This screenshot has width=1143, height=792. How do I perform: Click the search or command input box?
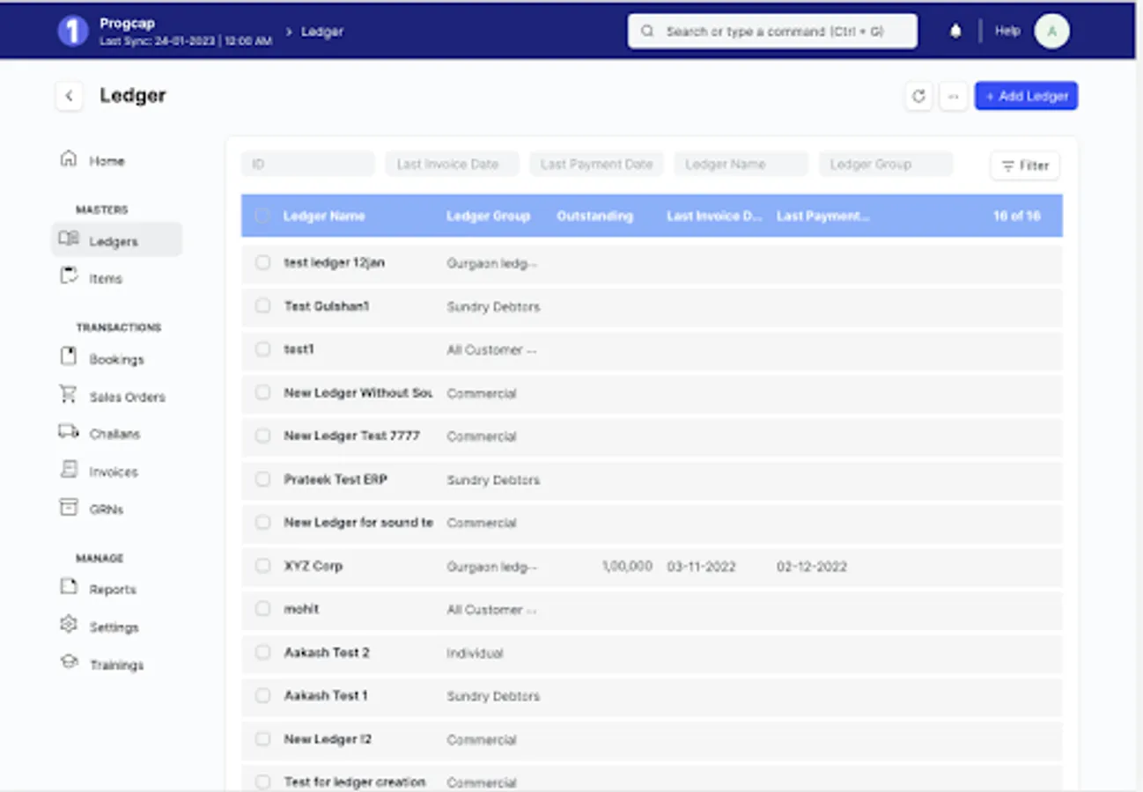[772, 32]
